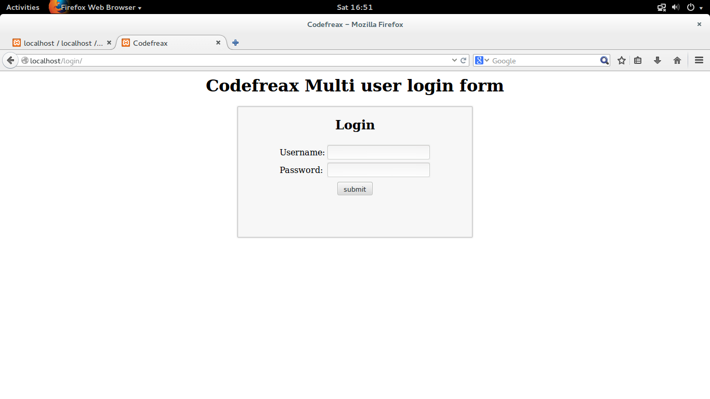Open the network status icon
This screenshot has height=399, width=710.
click(662, 7)
